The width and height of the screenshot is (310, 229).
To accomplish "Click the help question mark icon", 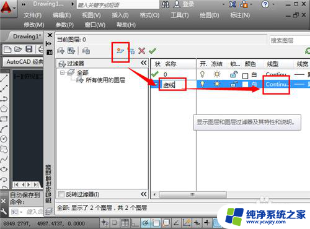I will [x=265, y=4].
